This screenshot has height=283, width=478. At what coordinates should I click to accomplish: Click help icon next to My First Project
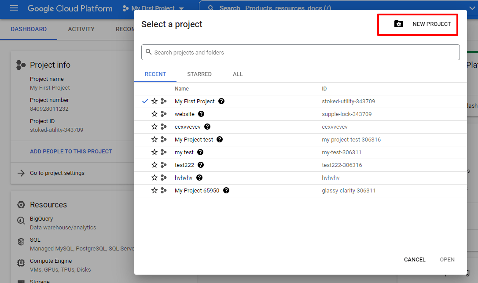222,102
